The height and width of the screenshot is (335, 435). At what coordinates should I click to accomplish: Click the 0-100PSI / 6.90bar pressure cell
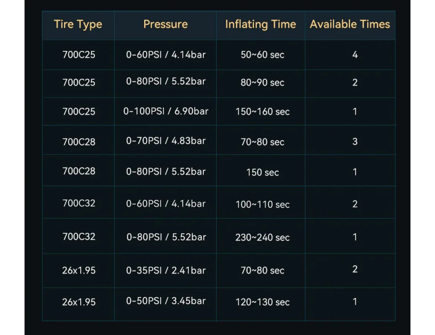166,111
